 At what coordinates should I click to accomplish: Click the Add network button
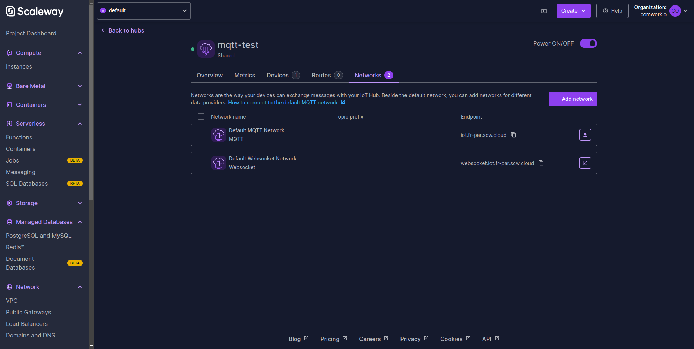tap(573, 99)
